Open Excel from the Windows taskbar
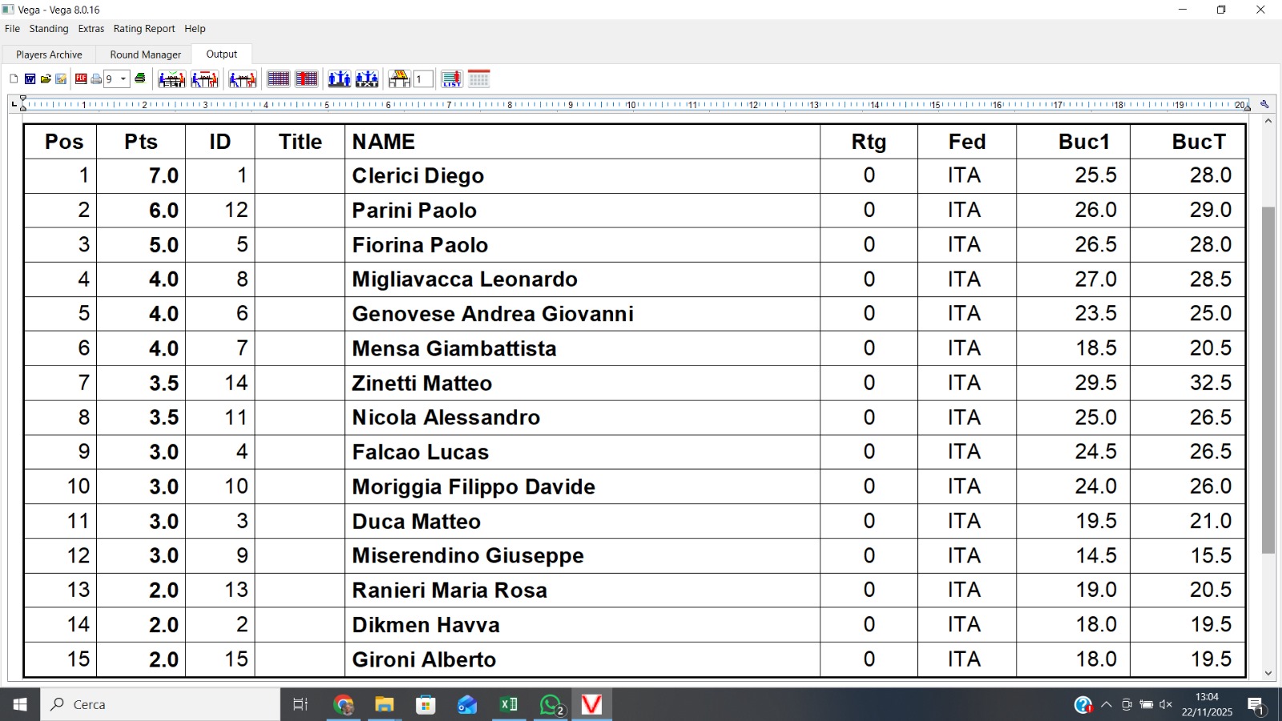This screenshot has width=1282, height=721. pos(509,705)
